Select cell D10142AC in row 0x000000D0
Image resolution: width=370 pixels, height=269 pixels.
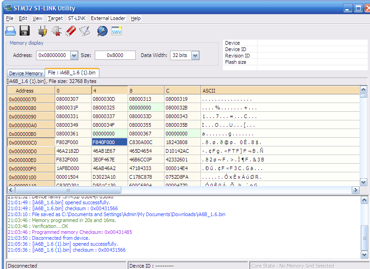point(182,151)
